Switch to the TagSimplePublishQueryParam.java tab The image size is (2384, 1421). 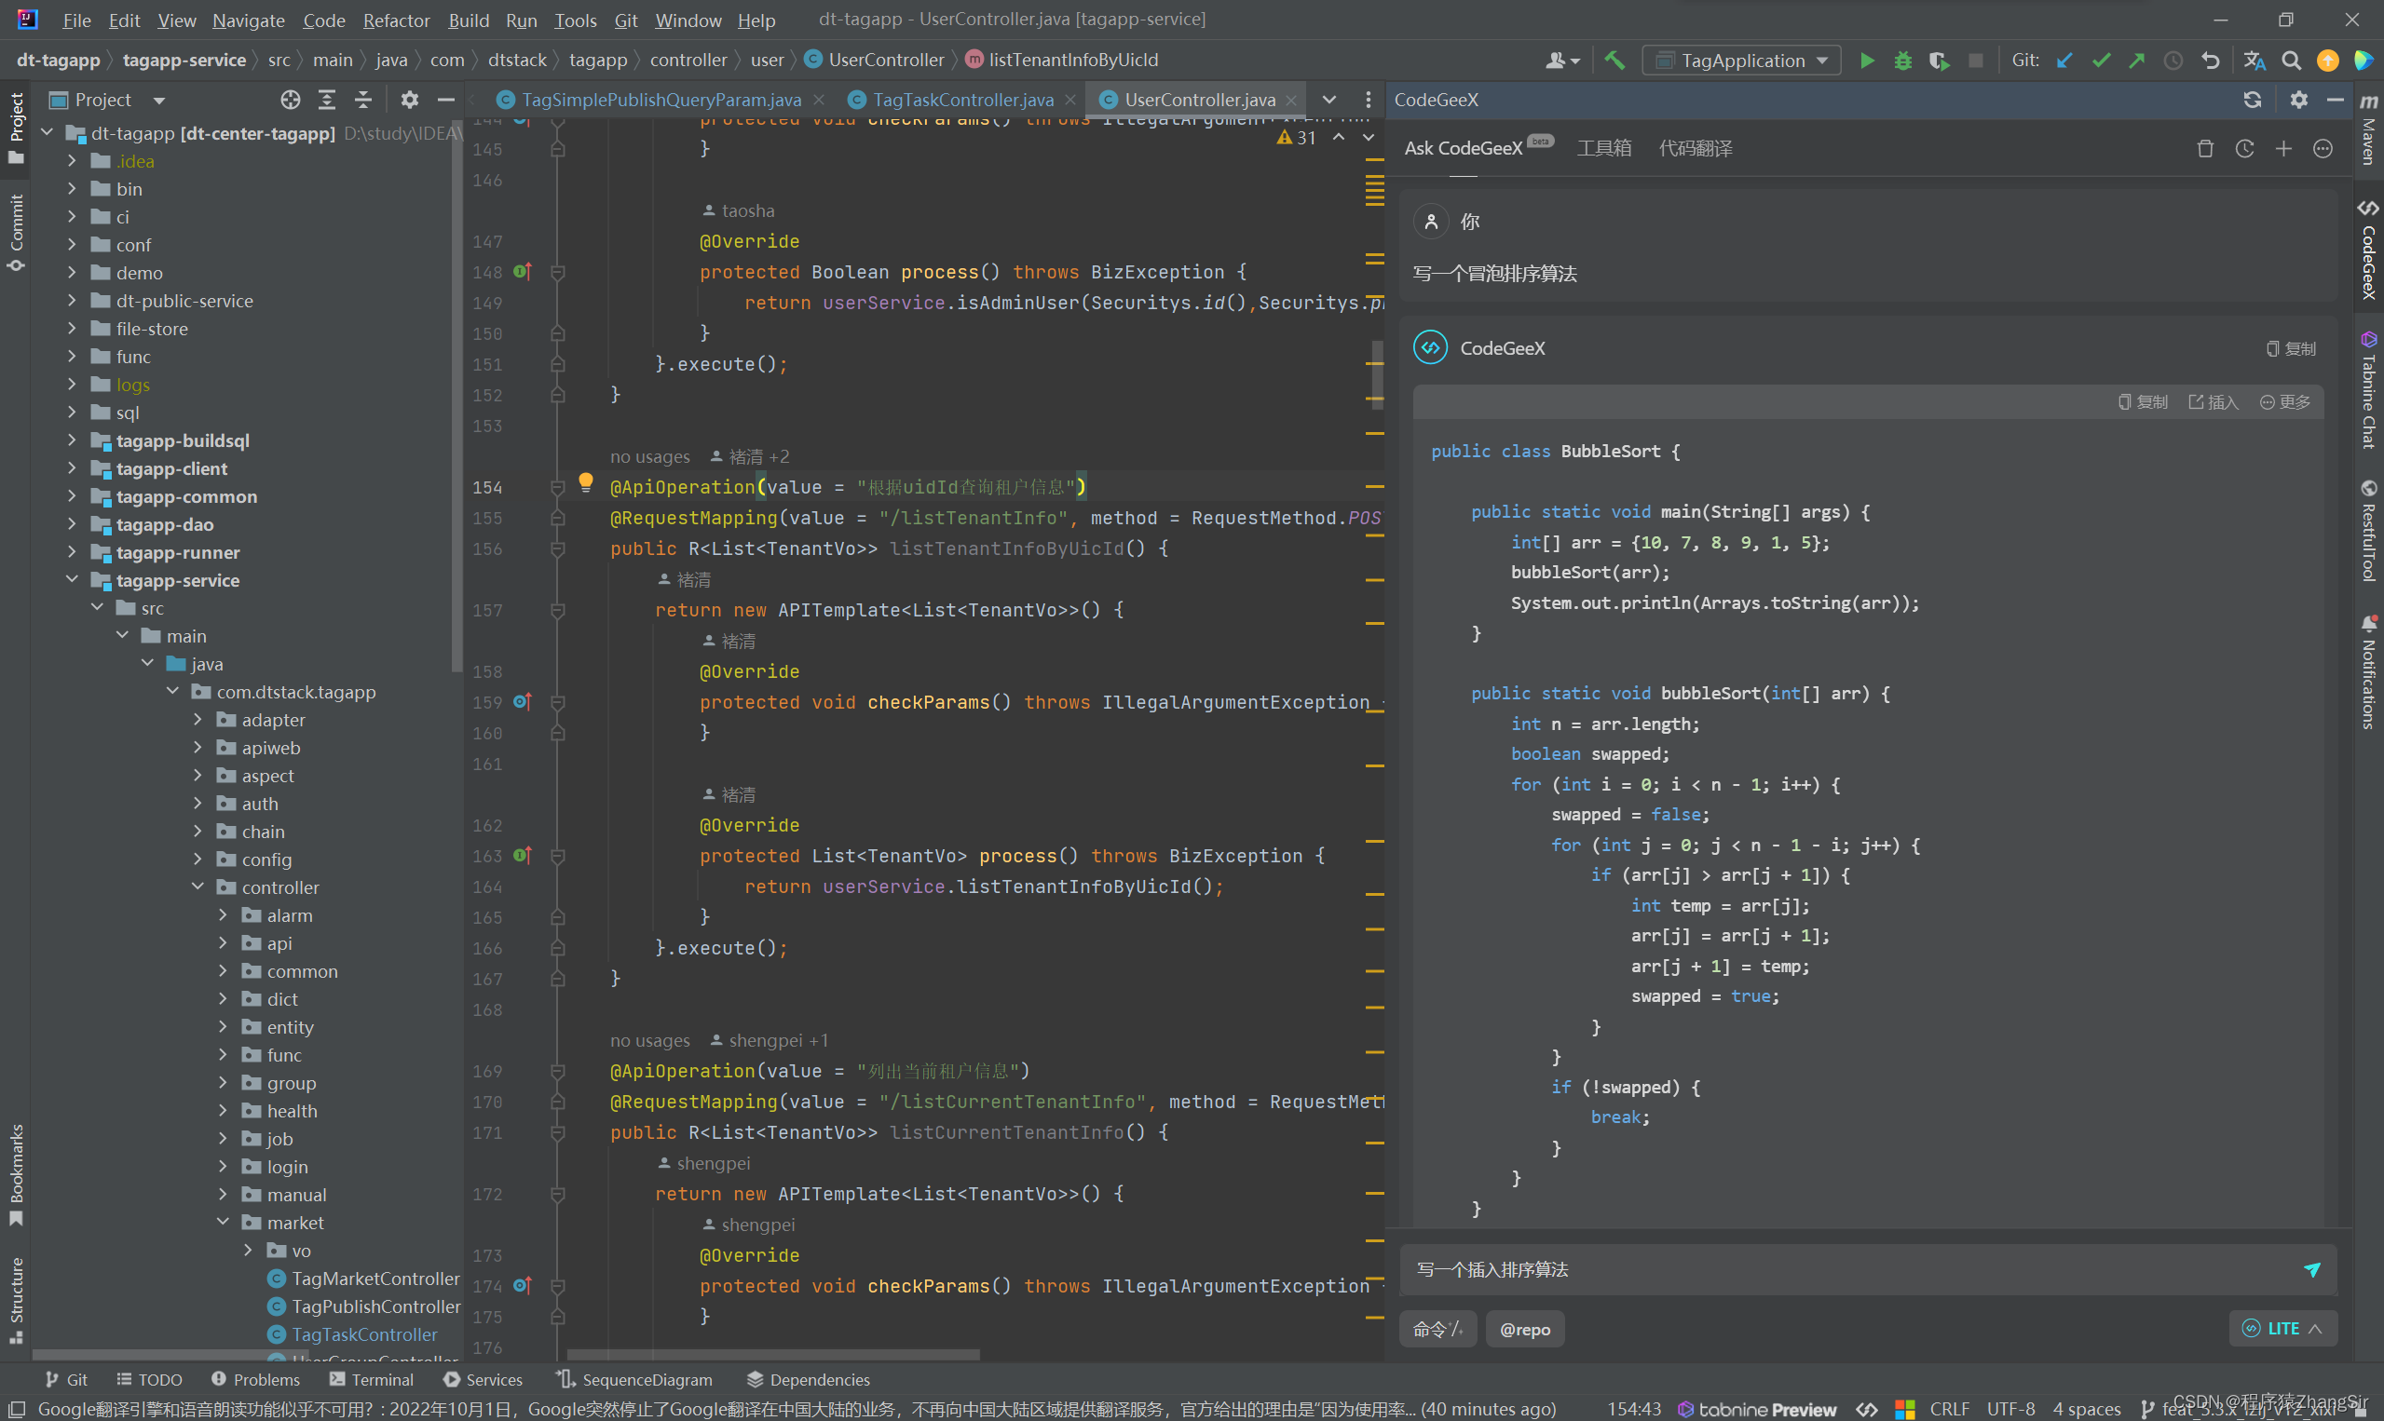click(661, 100)
